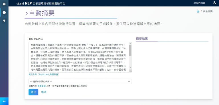Click the 自動摘要 breadcrumb text
Viewport: 219px width, 105px height.
point(208,12)
